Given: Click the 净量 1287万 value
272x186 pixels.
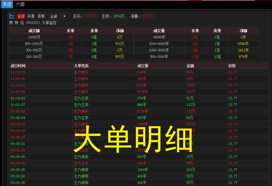Looking at the screenshot, I should point(148,16).
